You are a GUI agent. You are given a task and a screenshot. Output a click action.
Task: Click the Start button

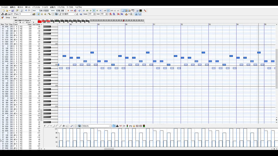click(x=15, y=17)
